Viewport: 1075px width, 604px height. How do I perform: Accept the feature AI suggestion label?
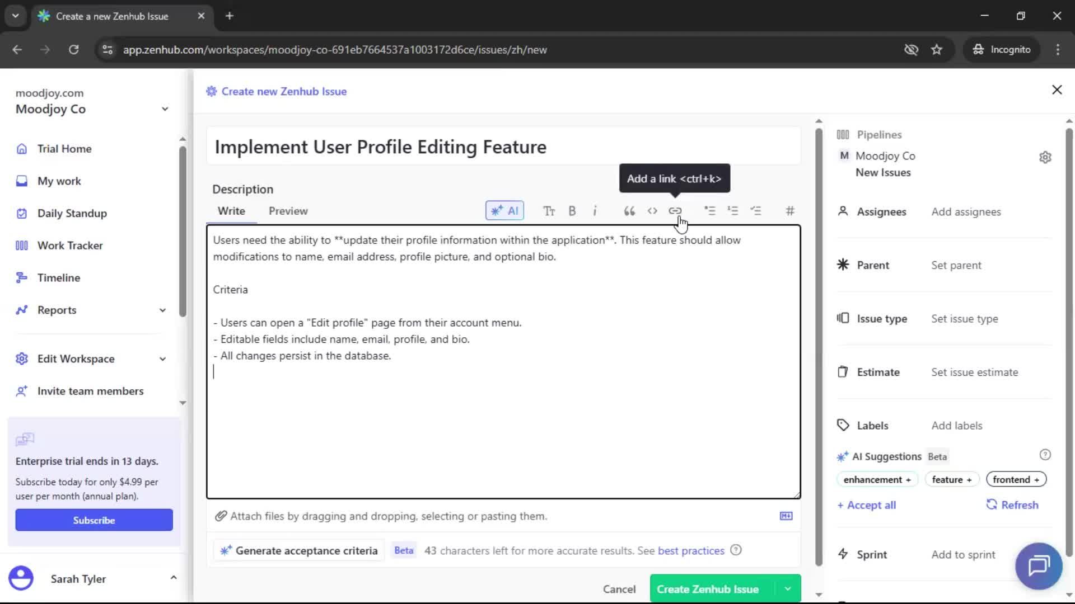coord(952,479)
